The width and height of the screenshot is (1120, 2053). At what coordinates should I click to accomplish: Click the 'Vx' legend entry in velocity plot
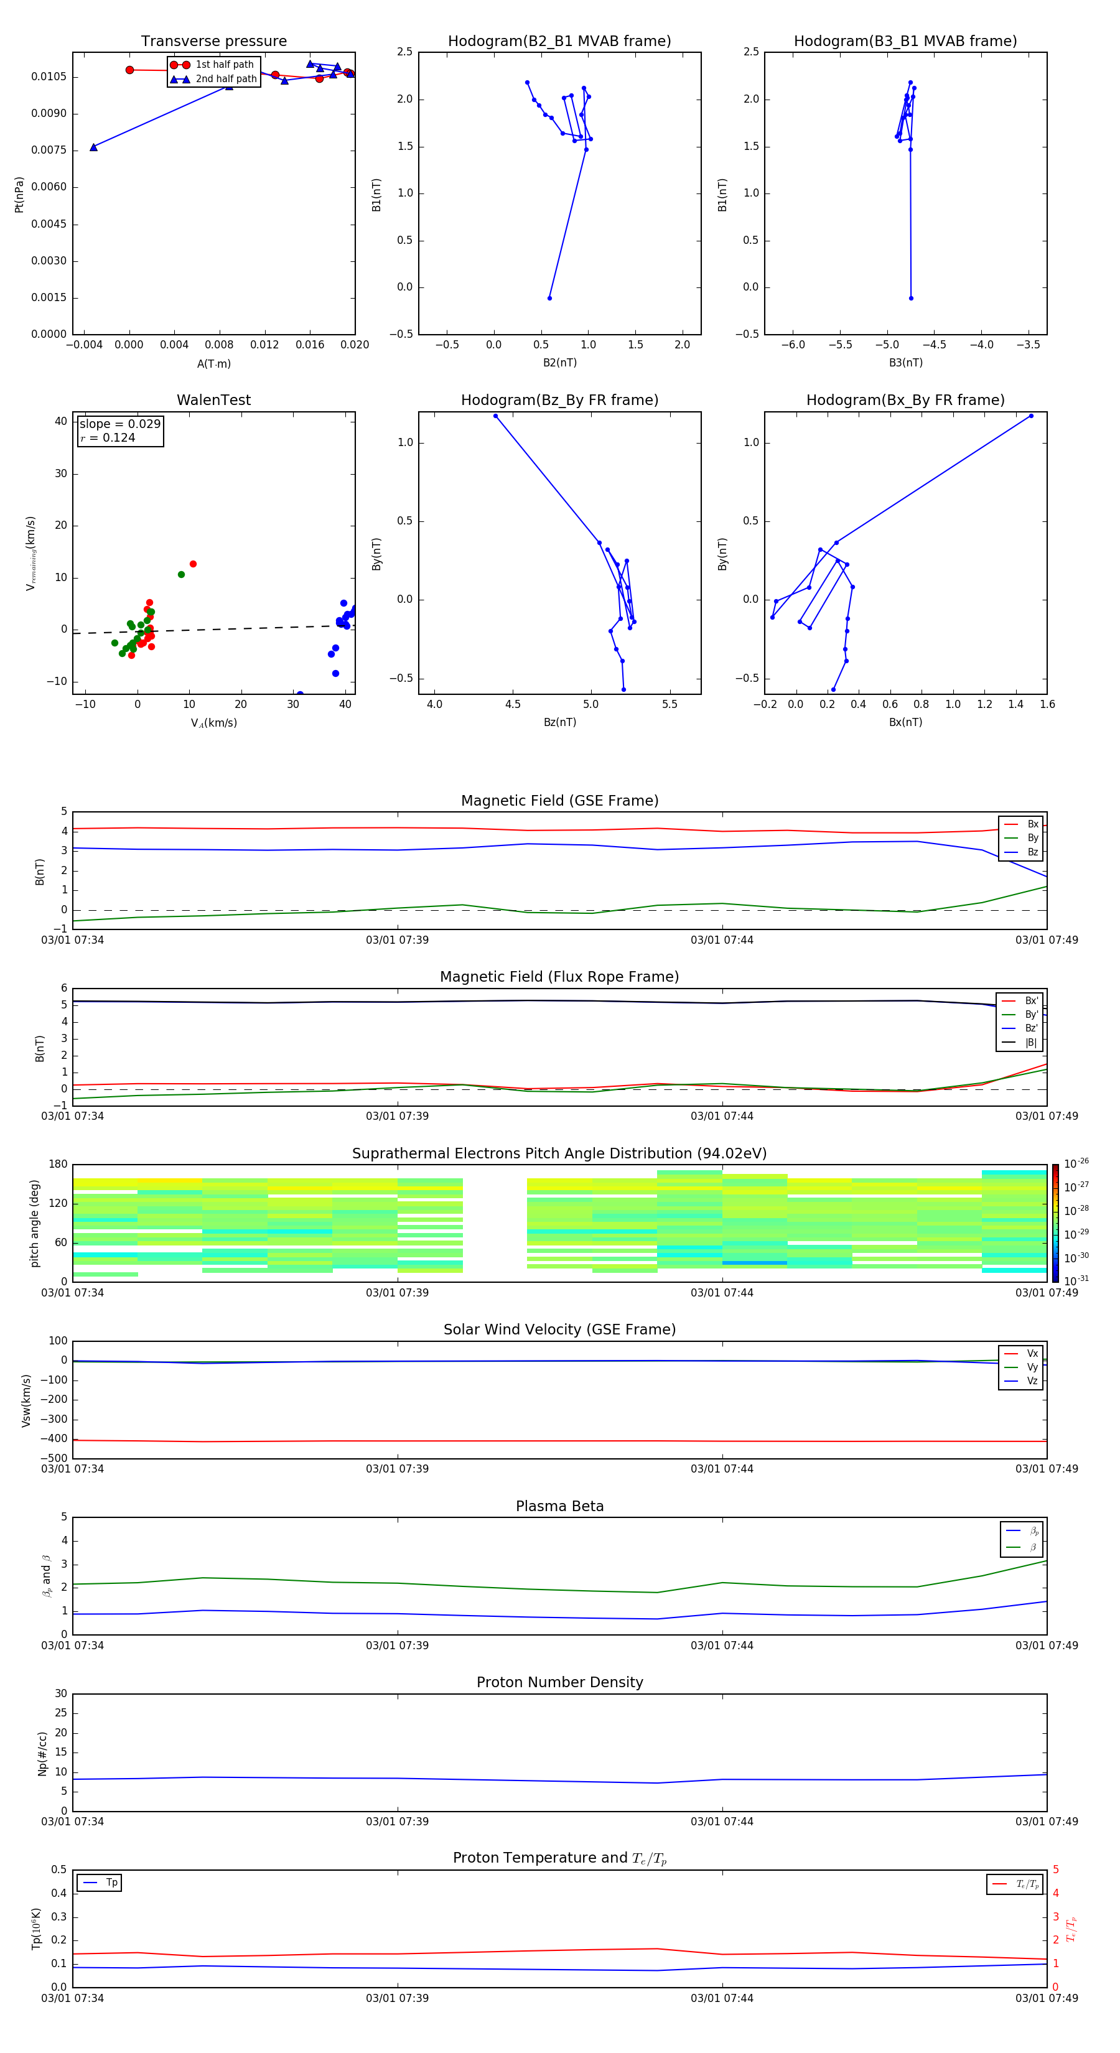click(x=1021, y=1353)
